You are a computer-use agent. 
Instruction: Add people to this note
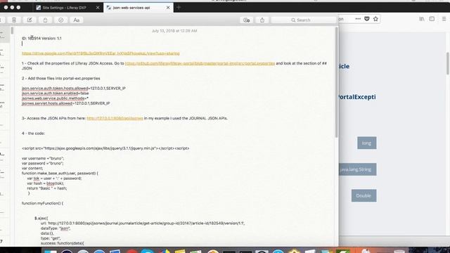tap(246, 20)
